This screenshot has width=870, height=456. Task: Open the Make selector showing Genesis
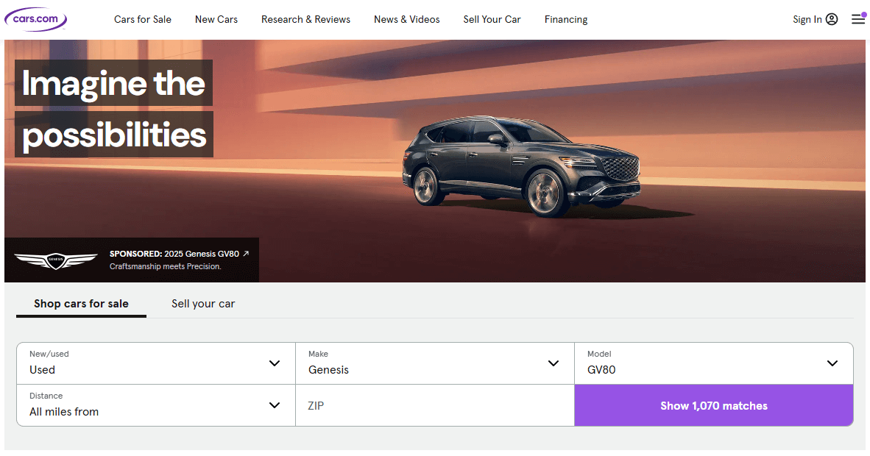427,363
